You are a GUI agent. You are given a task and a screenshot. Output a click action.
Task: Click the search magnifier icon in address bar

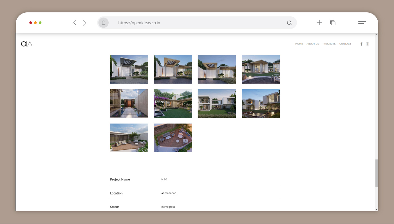coord(289,23)
